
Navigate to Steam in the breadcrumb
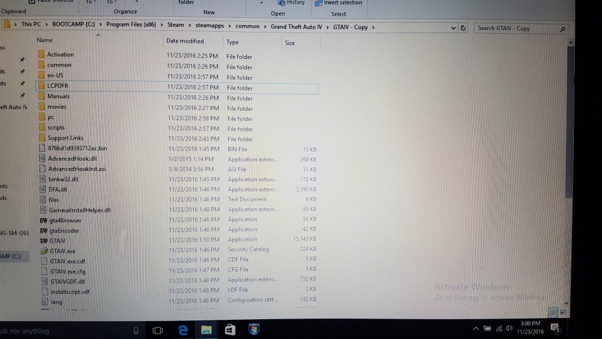point(175,25)
